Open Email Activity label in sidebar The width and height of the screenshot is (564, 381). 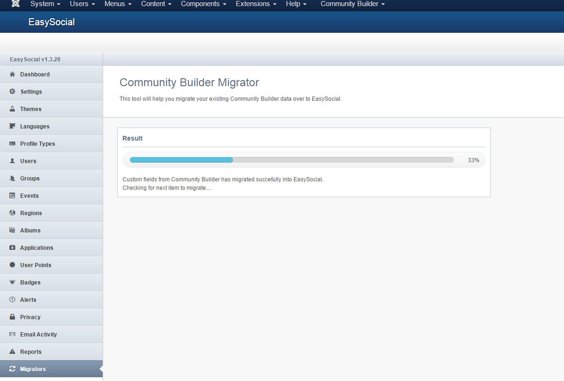click(x=38, y=335)
